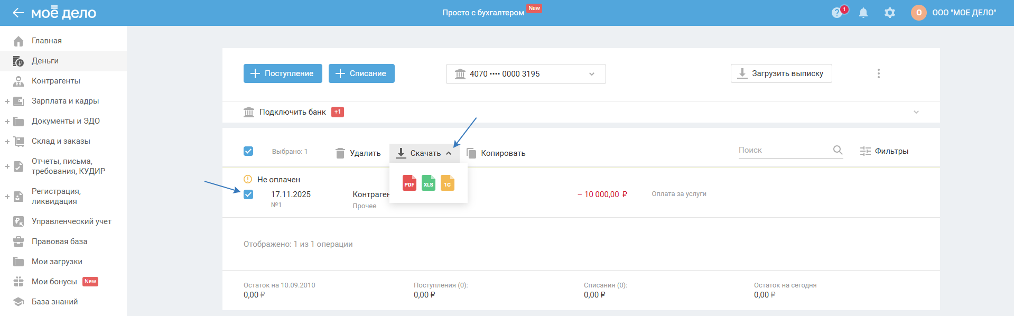The height and width of the screenshot is (316, 1014).
Task: Click the Остаток на сегодня value
Action: [765, 295]
